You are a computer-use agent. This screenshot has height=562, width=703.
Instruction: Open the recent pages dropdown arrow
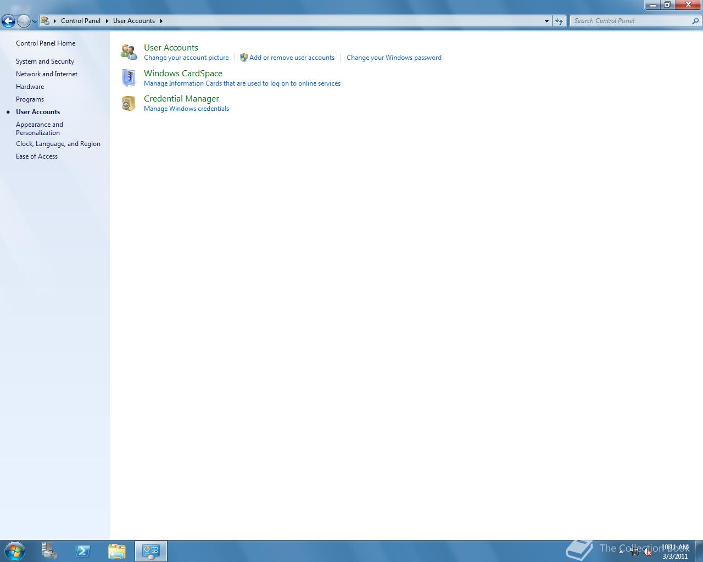click(x=35, y=21)
